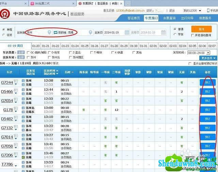Expand stop details arrow for G7054
The height and width of the screenshot is (172, 218).
(x=16, y=102)
